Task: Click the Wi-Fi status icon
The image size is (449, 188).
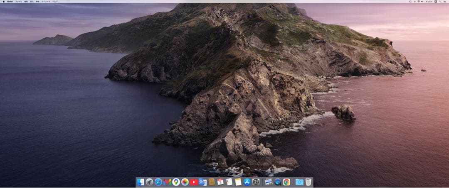Action: coord(419,1)
